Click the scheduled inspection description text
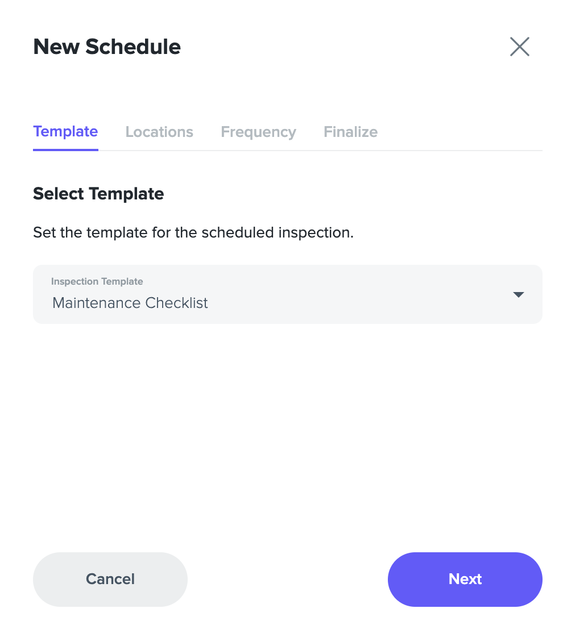The image size is (563, 625). 193,232
